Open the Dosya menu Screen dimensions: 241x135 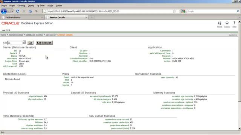tap(4, 6)
